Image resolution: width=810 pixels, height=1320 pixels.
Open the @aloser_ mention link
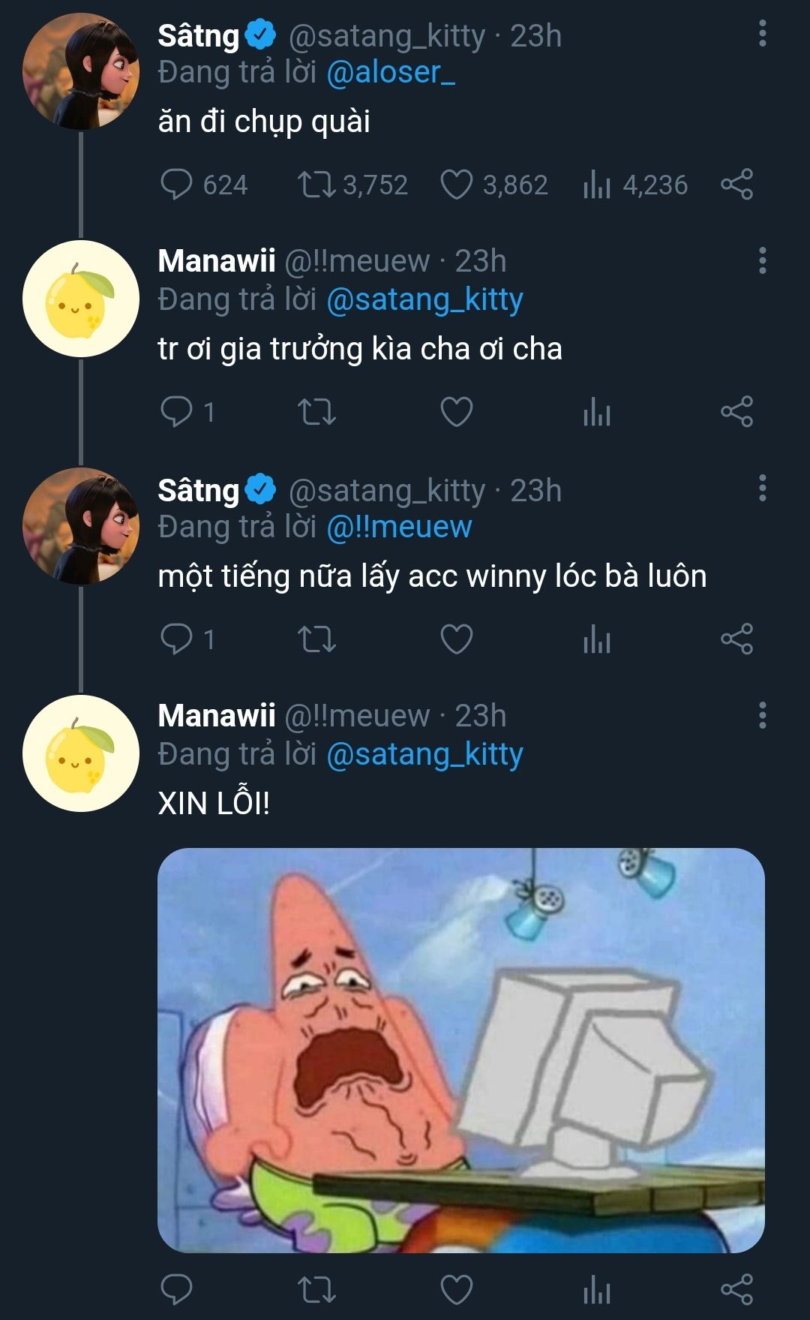coord(391,73)
